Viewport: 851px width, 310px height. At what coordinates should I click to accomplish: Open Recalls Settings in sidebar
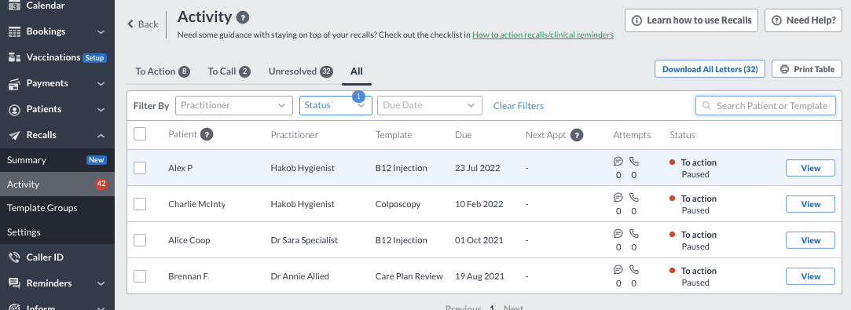[57, 232]
